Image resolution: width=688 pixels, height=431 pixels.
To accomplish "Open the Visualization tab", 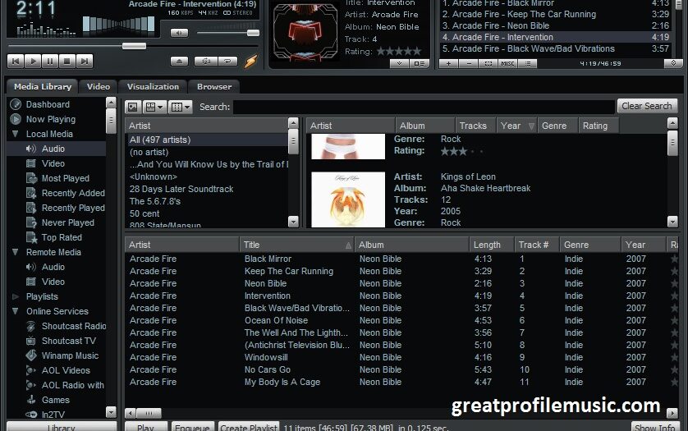I will click(x=153, y=86).
